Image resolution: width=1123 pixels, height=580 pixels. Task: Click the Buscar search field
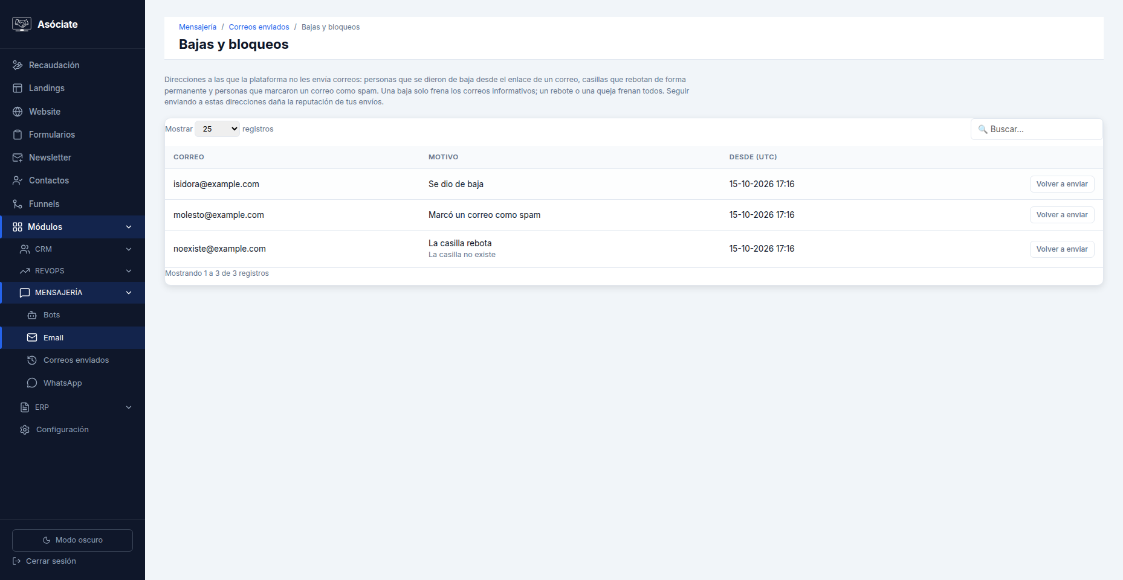pos(1037,129)
